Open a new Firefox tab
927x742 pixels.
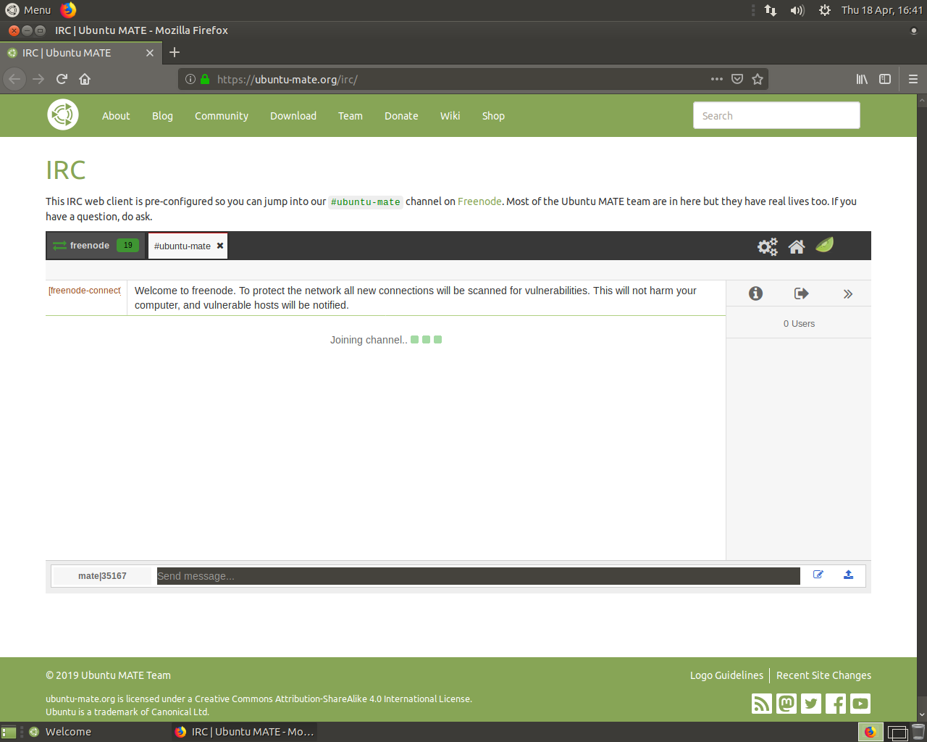pos(175,52)
